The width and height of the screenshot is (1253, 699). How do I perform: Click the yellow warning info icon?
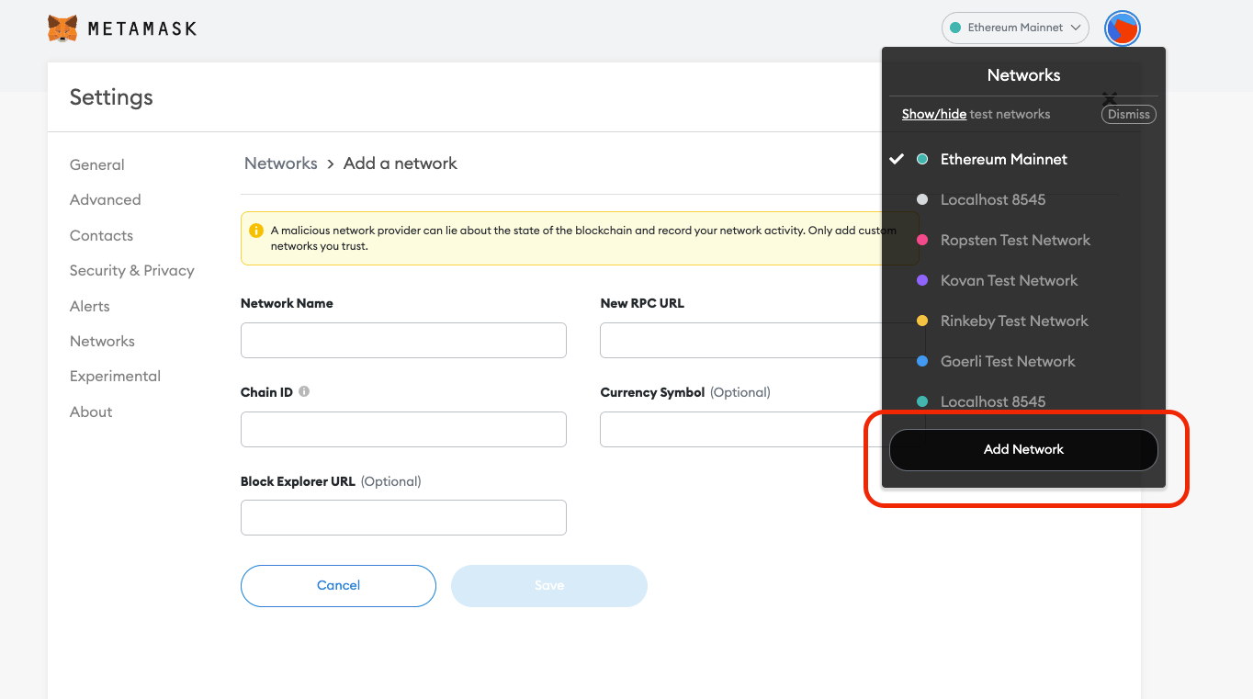pos(256,231)
